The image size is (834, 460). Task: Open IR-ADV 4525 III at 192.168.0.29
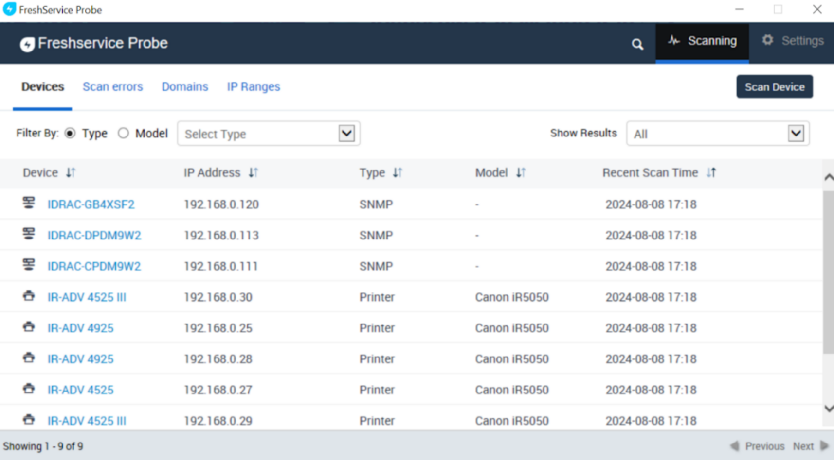(87, 421)
